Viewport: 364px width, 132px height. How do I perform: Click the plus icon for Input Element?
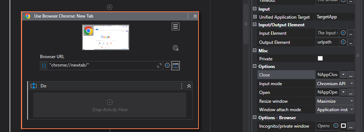click(x=343, y=33)
